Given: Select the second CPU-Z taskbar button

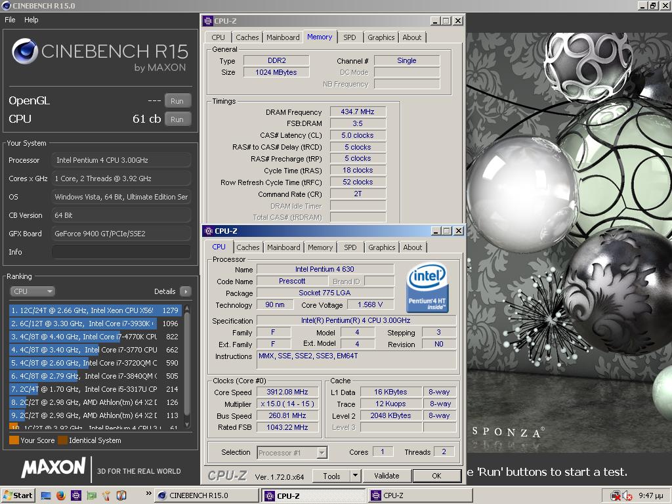Looking at the screenshot, I should (420, 495).
